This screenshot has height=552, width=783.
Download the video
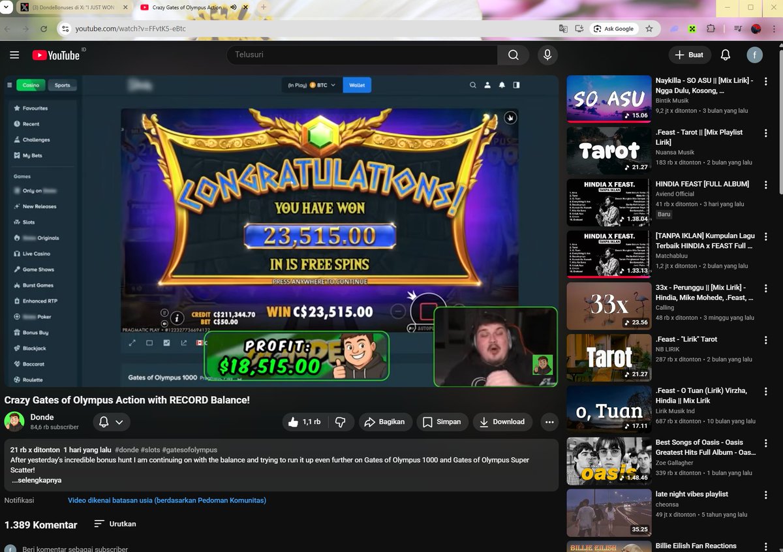coord(502,422)
